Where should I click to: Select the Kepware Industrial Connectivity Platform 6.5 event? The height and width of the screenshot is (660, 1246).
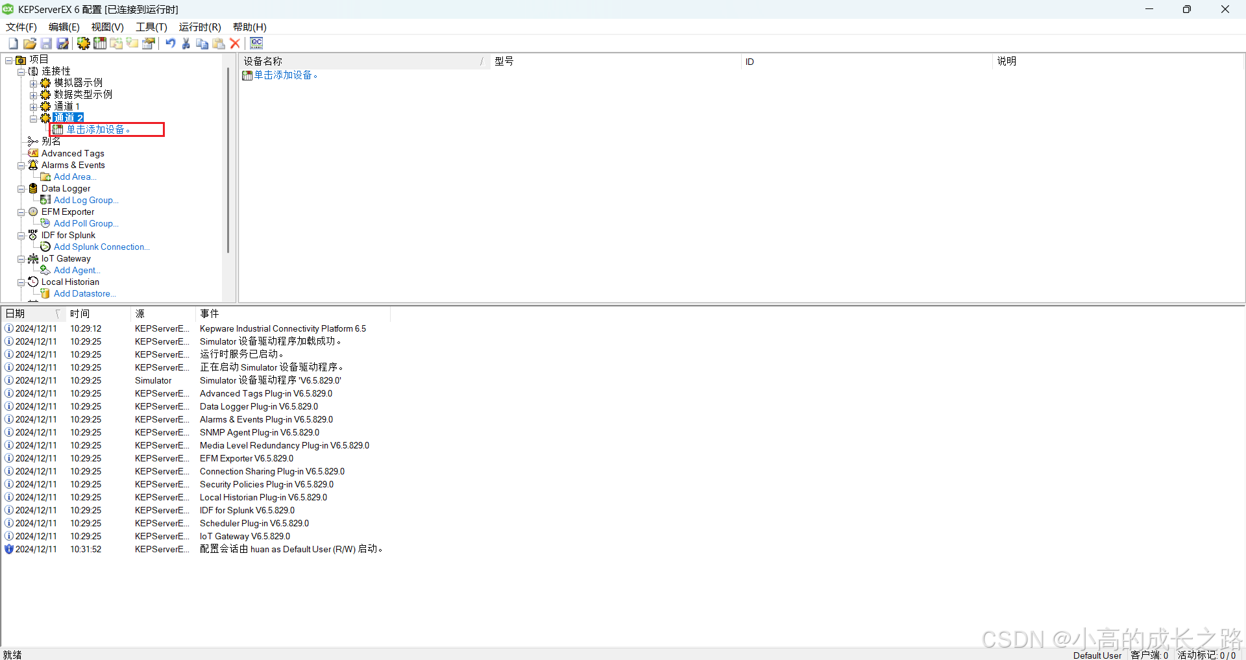(195, 328)
